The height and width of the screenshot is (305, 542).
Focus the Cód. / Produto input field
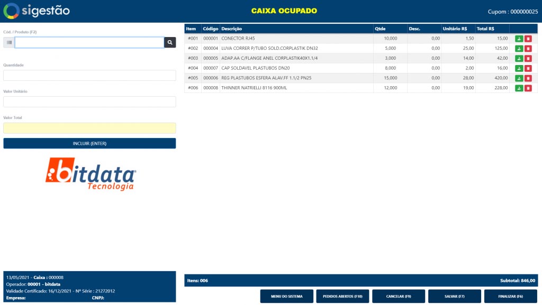(x=89, y=42)
